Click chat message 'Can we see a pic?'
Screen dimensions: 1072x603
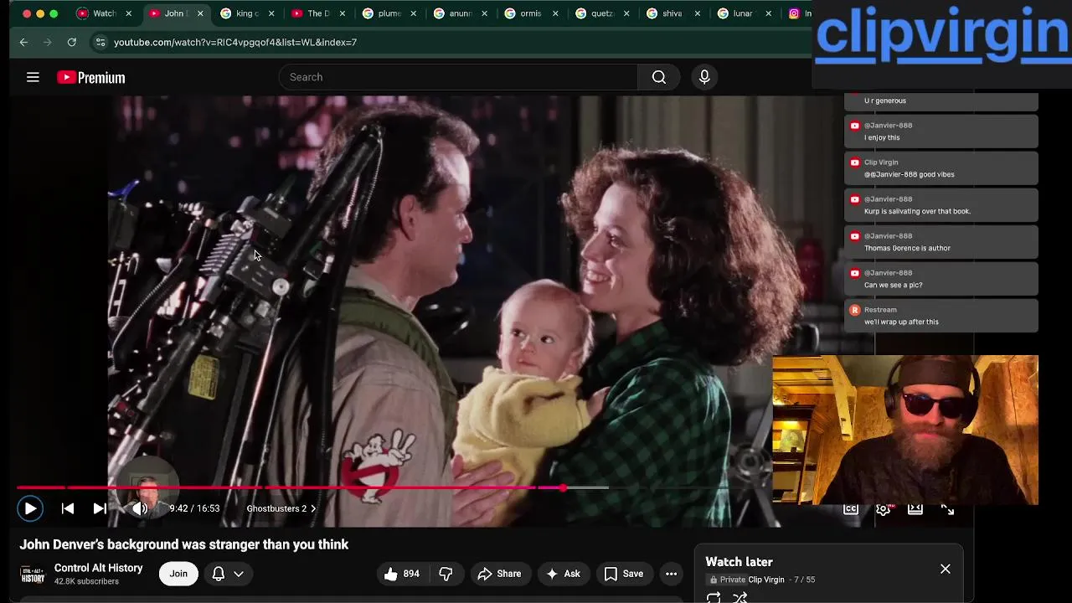click(x=941, y=279)
